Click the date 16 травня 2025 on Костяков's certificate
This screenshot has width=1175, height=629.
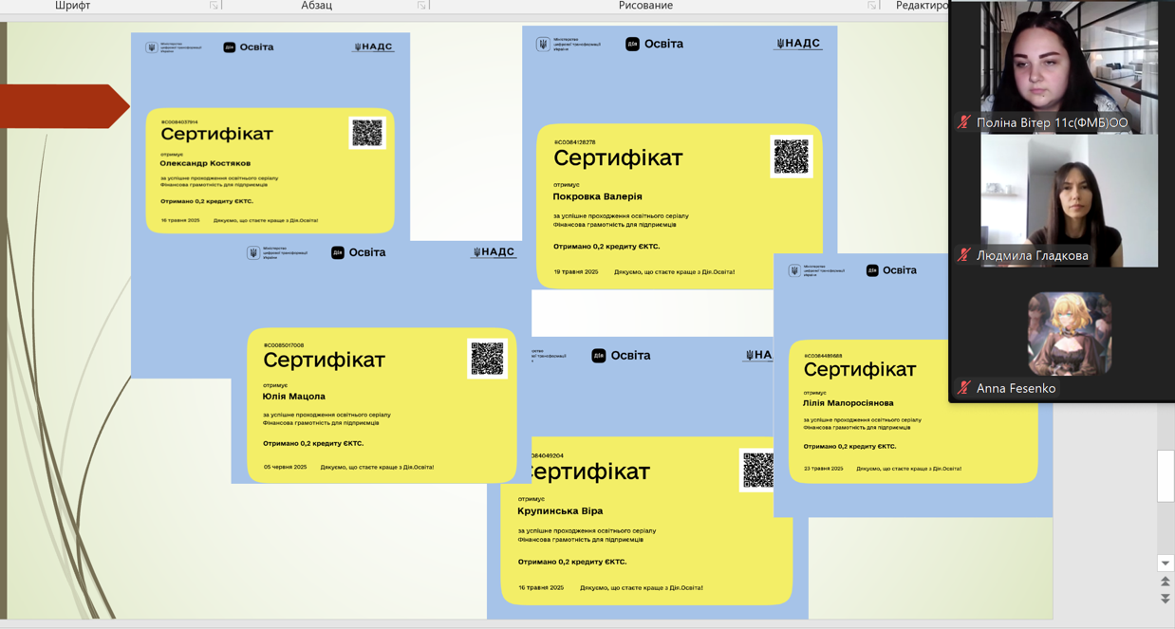coord(180,220)
